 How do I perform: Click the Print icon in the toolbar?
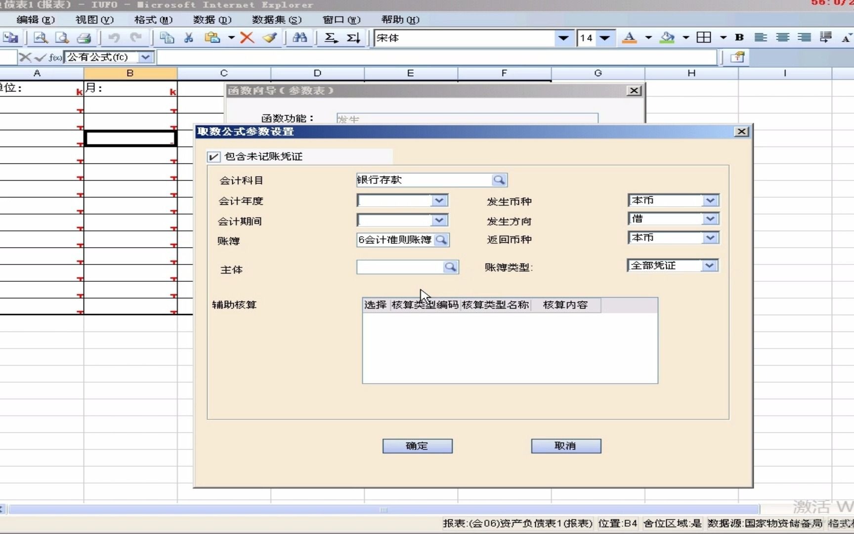[83, 38]
